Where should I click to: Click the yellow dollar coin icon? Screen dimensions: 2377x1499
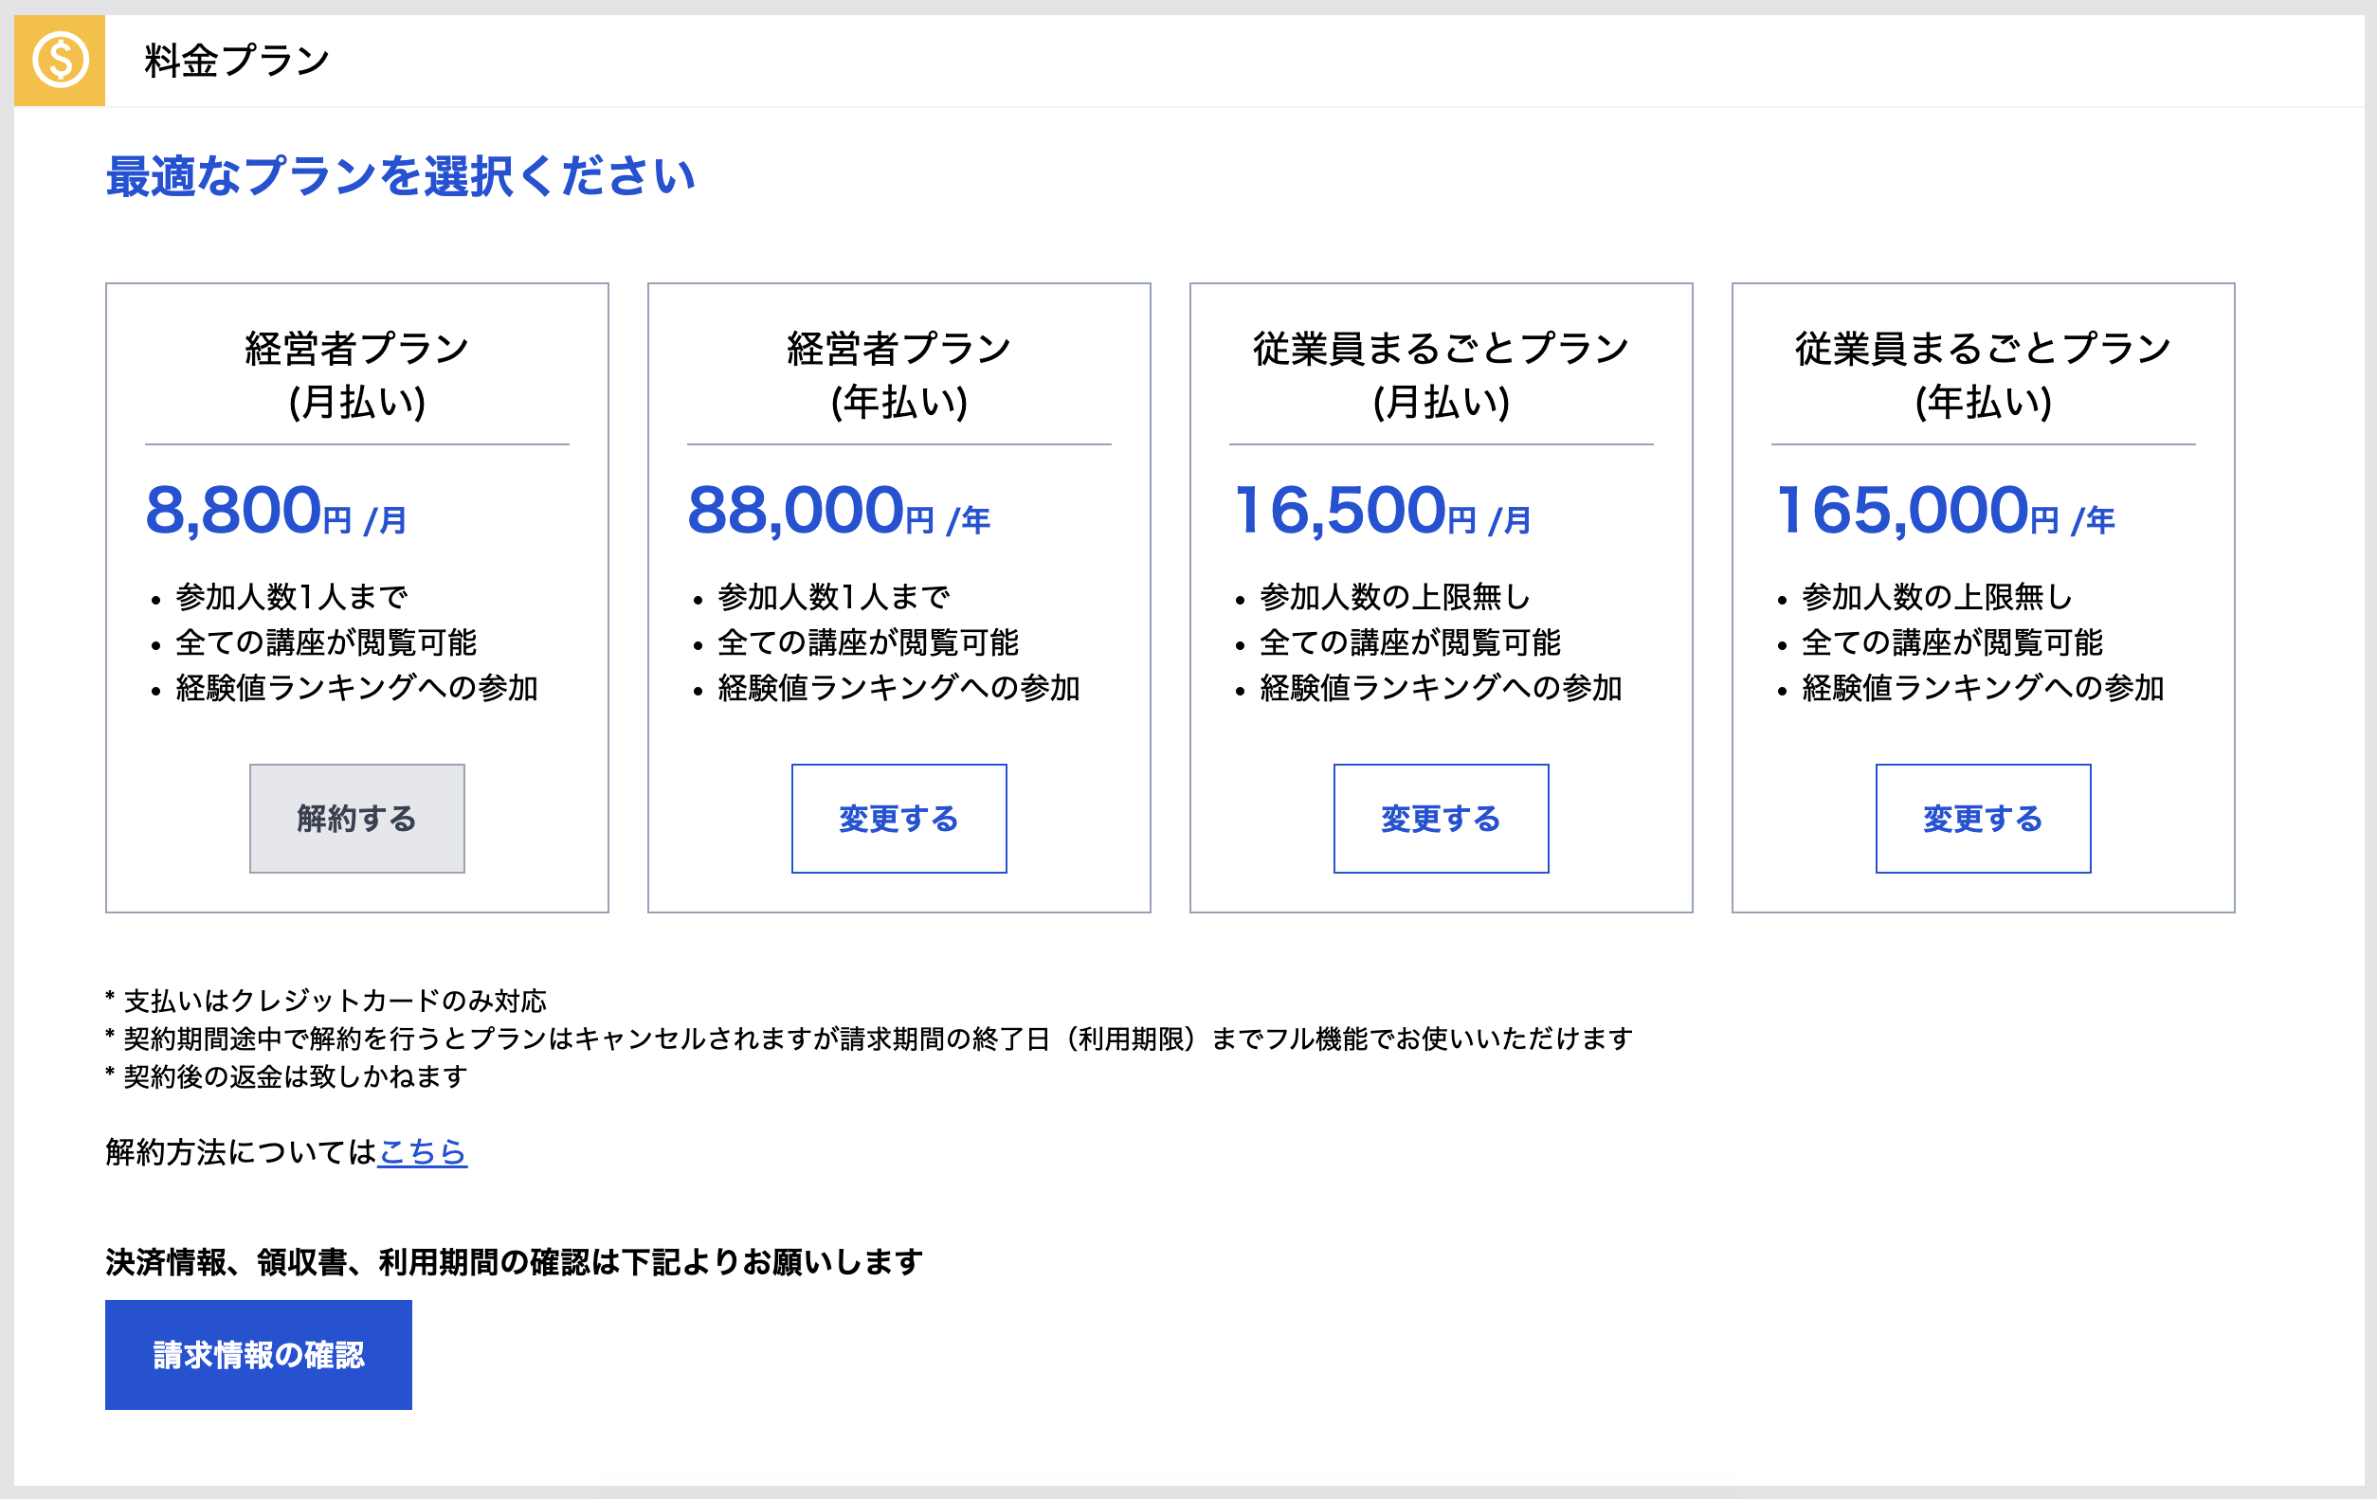(59, 61)
